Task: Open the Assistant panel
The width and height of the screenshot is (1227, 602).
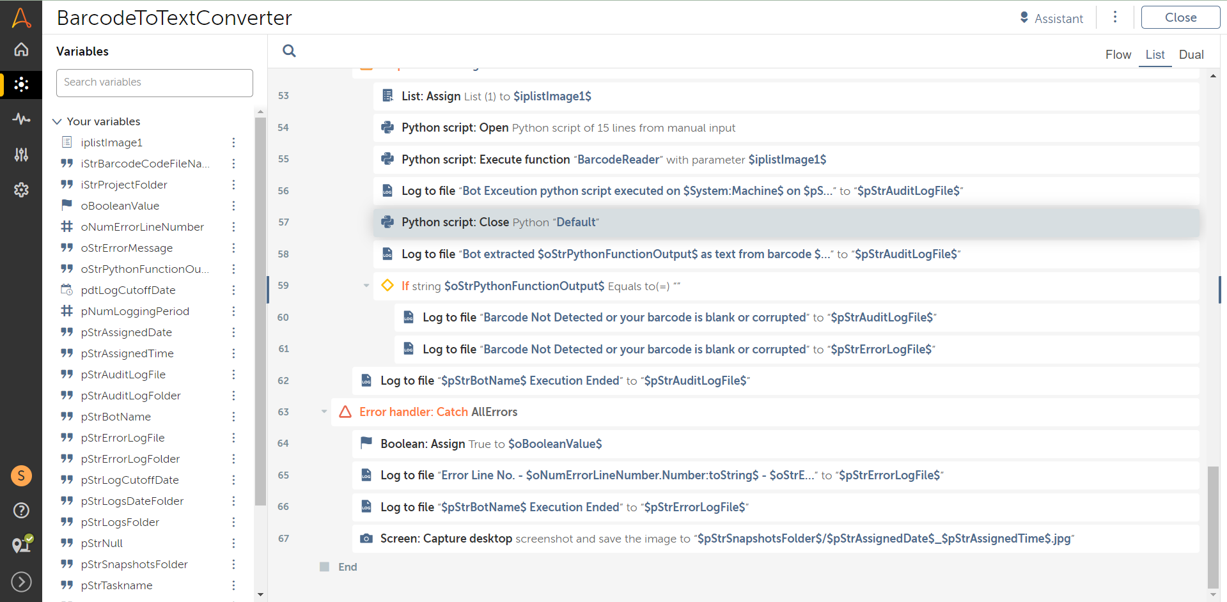Action: point(1051,19)
